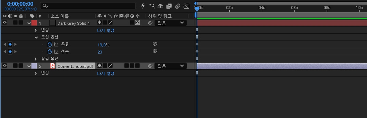
Task: Open parent dropdown 없음 for Dark Gray Solid 1
Action: (170, 23)
